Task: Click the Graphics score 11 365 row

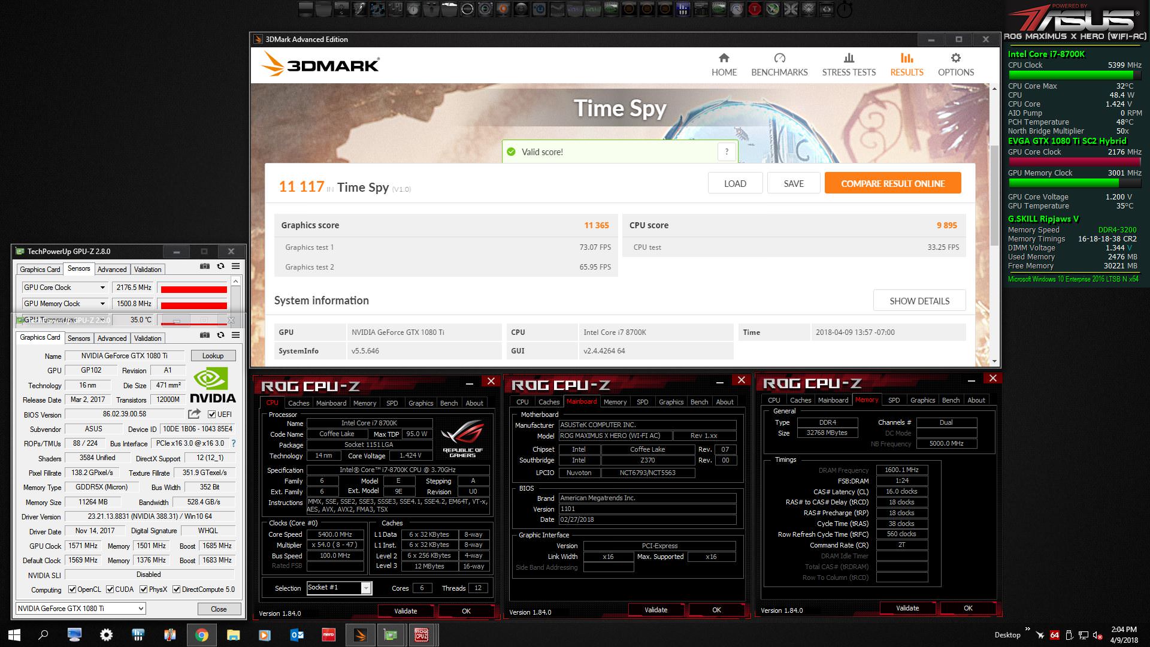Action: tap(446, 225)
